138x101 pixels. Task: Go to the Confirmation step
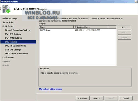point(8,57)
